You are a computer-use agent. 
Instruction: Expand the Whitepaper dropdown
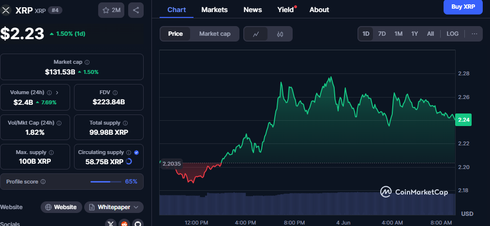(x=114, y=207)
